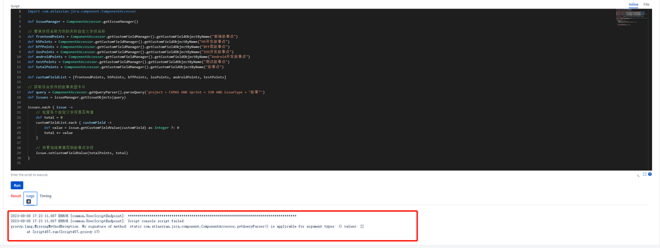Click the 'def bffPoints' line

pyautogui.click(x=129, y=47)
